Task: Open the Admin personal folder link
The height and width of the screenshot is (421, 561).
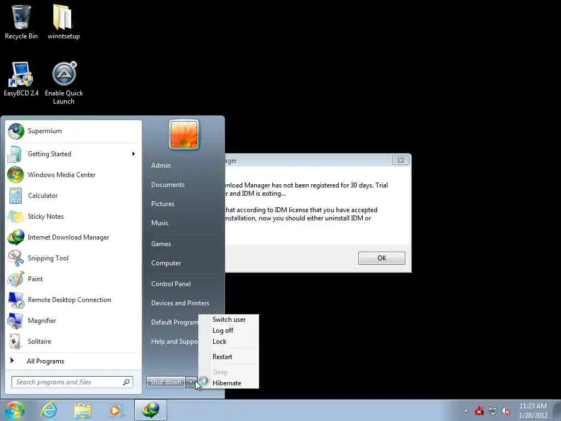Action: [161, 166]
